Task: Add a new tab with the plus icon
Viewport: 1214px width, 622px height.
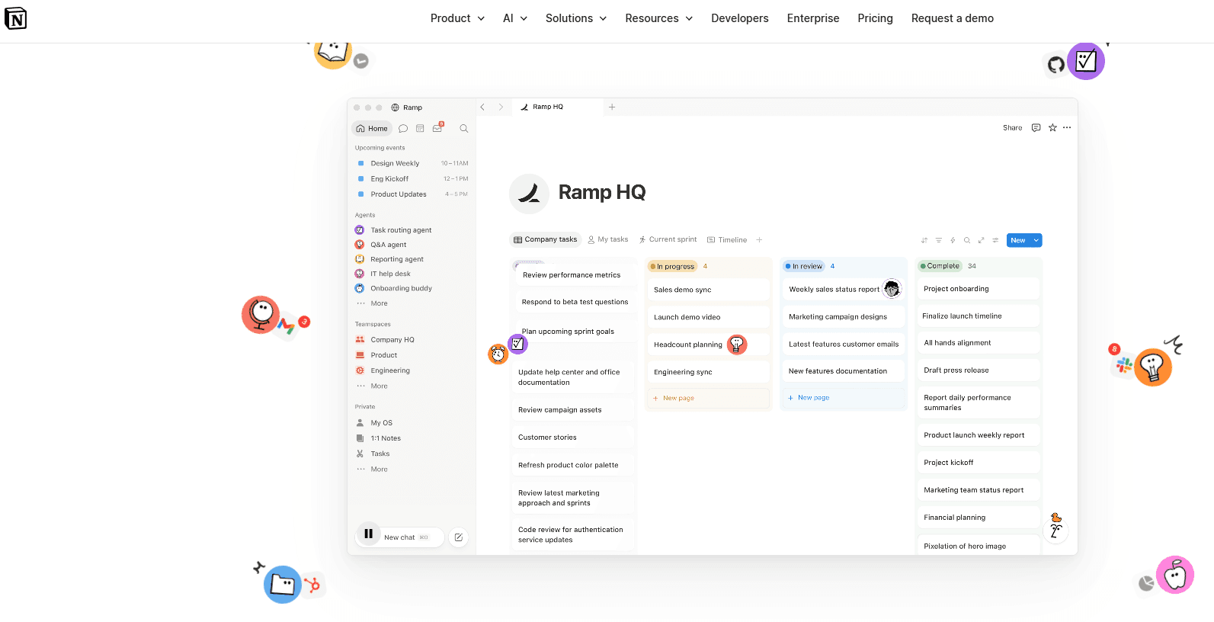Action: tap(612, 107)
